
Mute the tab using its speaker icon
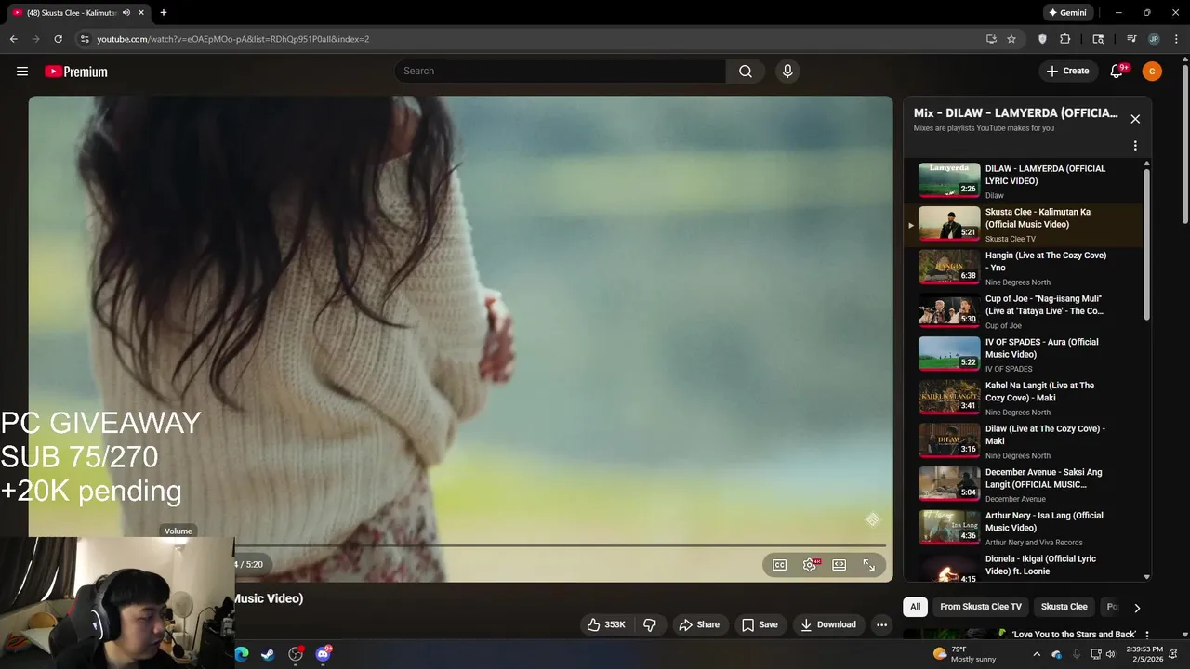[x=126, y=13]
